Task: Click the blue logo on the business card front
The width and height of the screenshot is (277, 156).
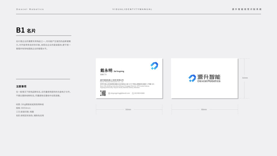Action: (x=154, y=66)
